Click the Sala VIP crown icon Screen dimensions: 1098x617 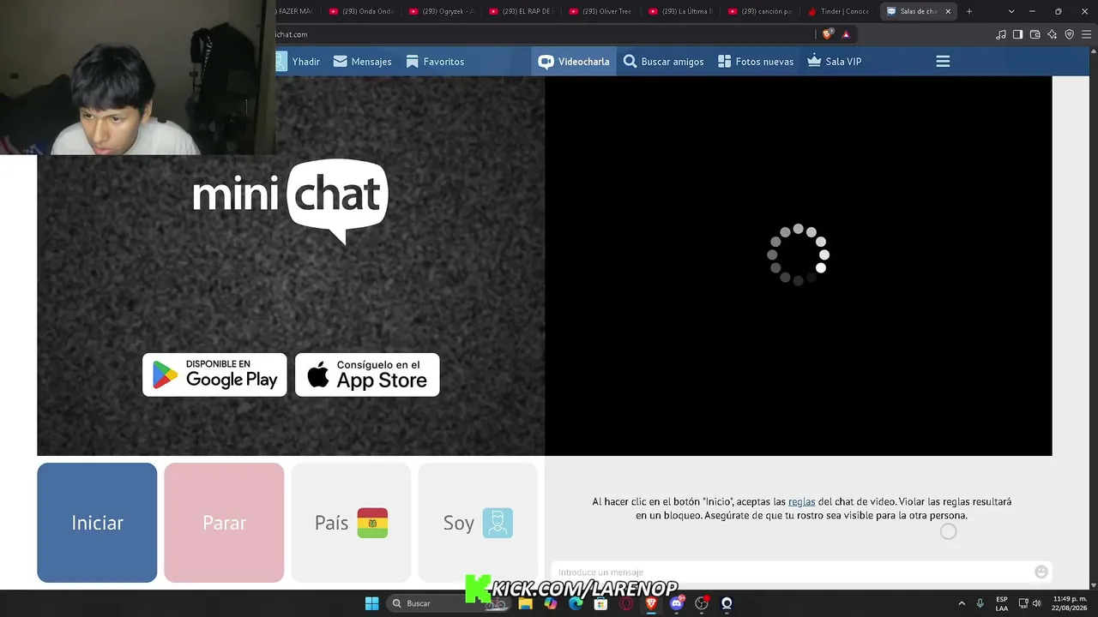coord(814,61)
